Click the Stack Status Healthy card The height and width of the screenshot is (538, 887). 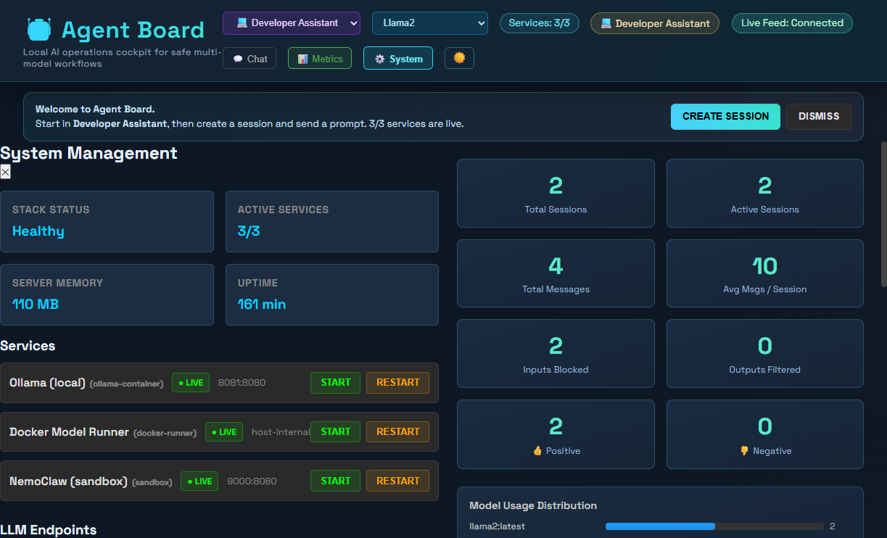click(x=107, y=222)
